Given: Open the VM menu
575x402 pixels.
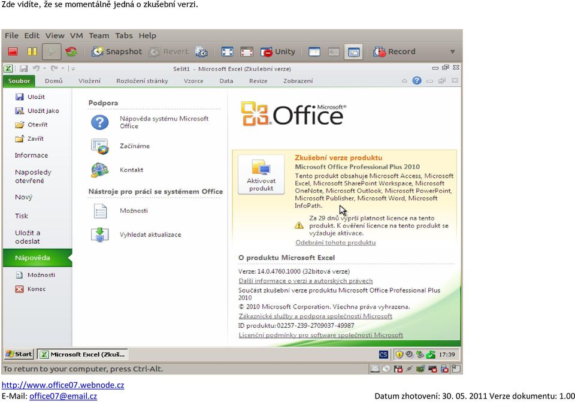Looking at the screenshot, I should [76, 35].
